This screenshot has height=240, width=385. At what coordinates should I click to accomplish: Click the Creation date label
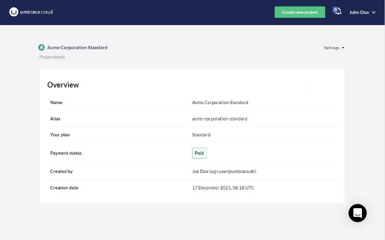click(x=64, y=187)
